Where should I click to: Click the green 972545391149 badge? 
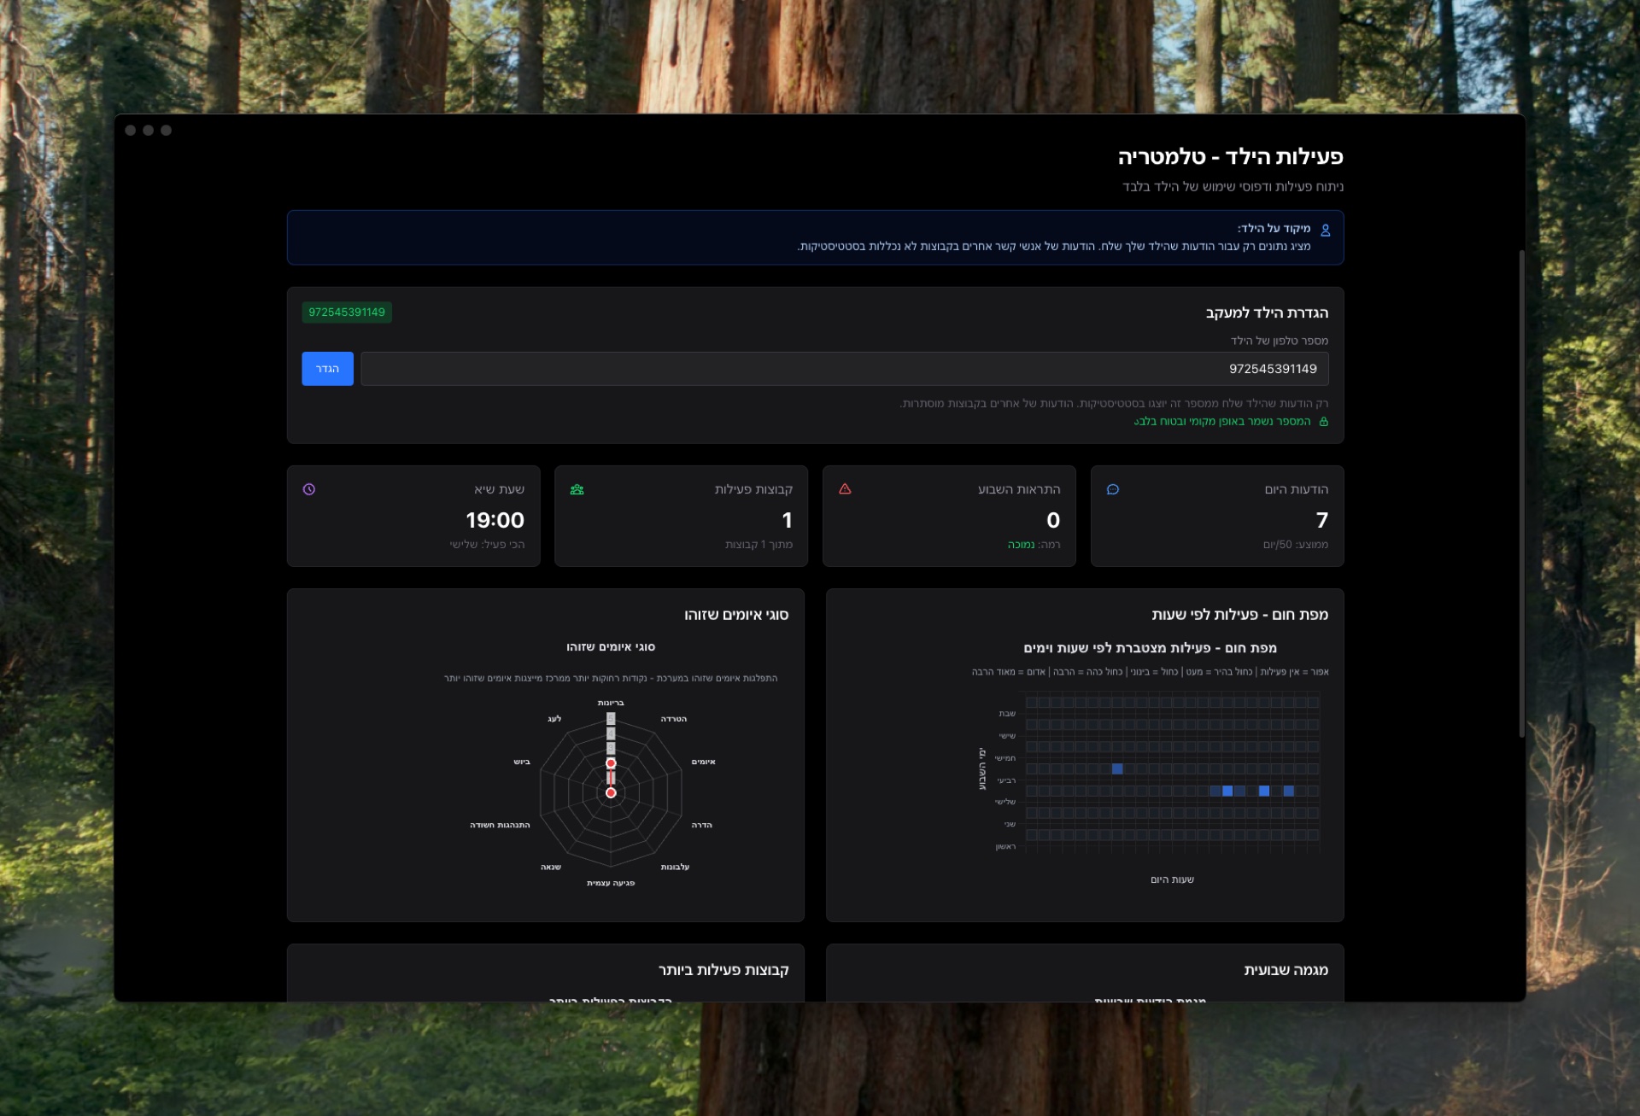pyautogui.click(x=347, y=313)
